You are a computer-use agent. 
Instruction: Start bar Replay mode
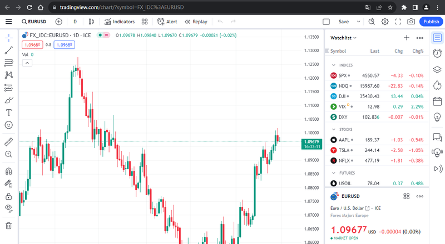[196, 22]
